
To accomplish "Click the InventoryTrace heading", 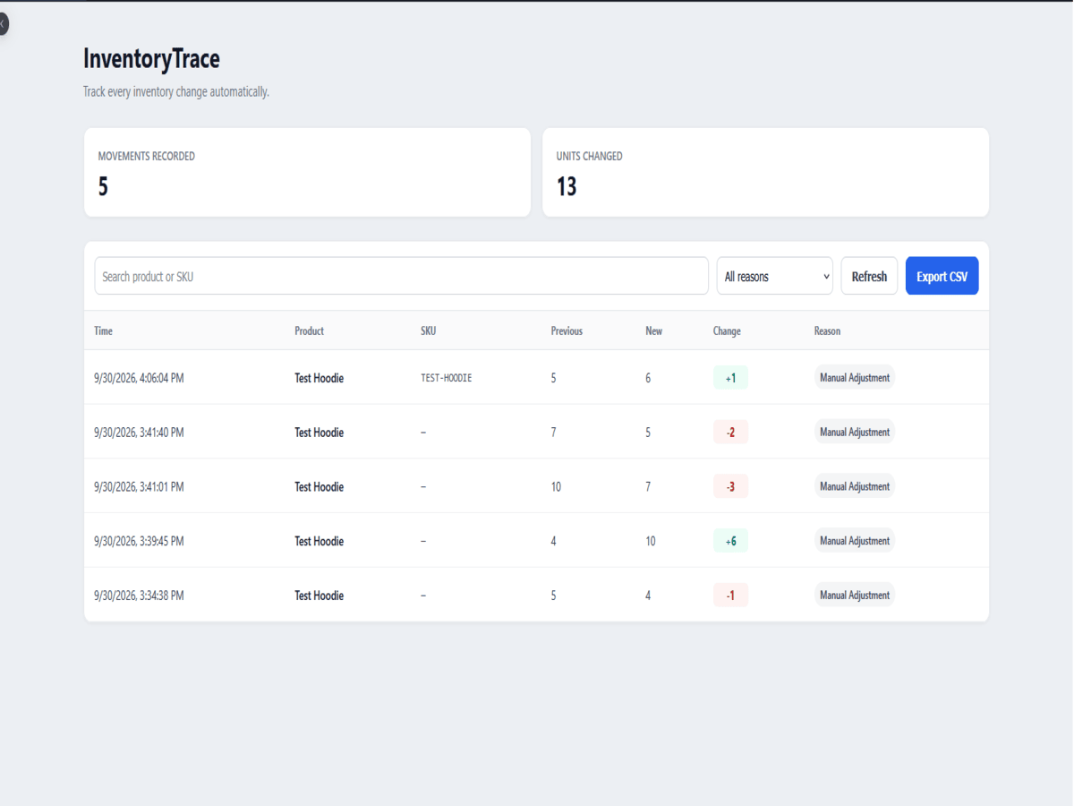I will tap(151, 59).
